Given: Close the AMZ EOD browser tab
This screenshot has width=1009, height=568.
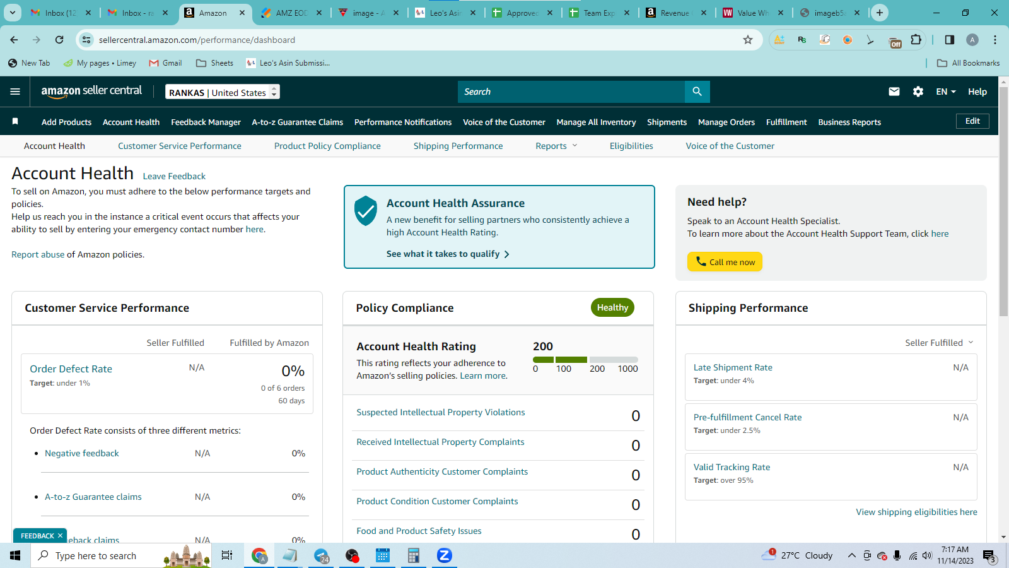Looking at the screenshot, I should click(319, 13).
